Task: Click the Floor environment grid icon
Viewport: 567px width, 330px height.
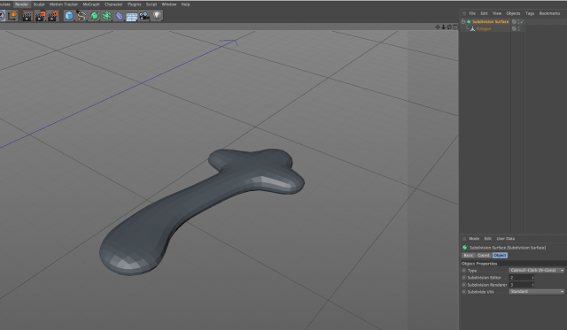Action: coord(132,16)
